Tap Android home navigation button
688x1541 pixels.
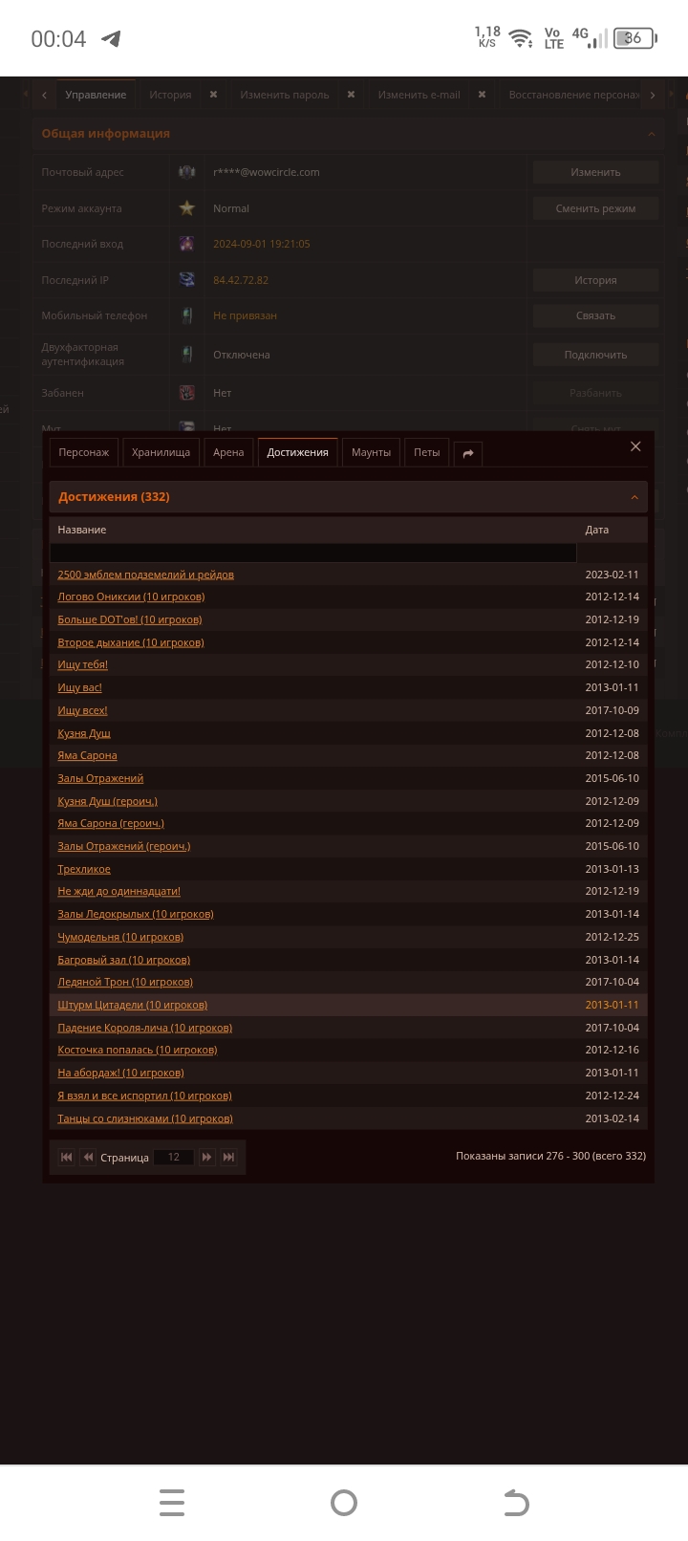click(x=344, y=1503)
